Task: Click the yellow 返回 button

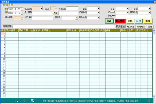Action: pyautogui.click(x=148, y=21)
